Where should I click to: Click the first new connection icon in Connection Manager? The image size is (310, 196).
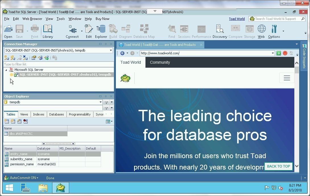pos(7,58)
